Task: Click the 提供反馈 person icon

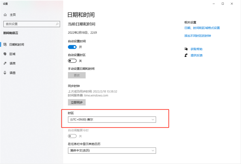Action: 186,55
